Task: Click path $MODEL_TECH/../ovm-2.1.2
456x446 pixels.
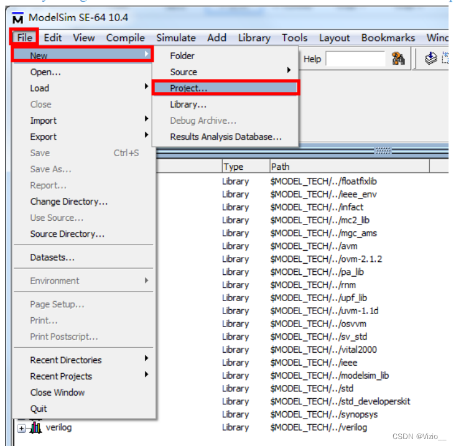Action: [326, 259]
